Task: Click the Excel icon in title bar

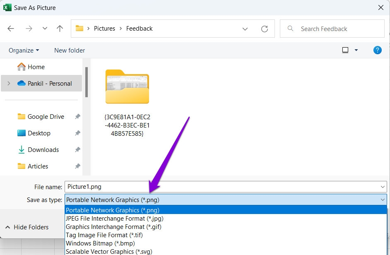Action: tap(7, 7)
